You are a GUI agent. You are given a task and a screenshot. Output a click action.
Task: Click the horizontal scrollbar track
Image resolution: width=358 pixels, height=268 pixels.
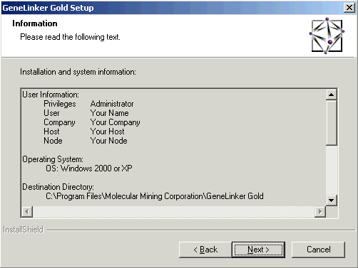click(x=173, y=211)
